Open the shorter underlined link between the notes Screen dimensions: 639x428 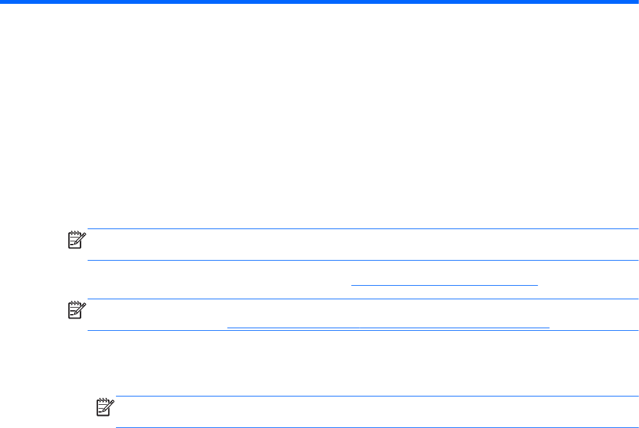coord(444,283)
